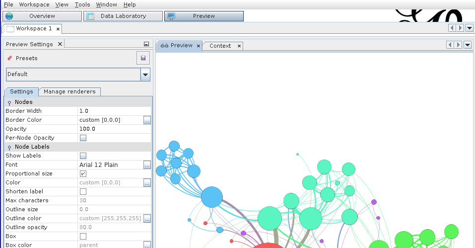Collapse the Nodes settings section

[9, 102]
